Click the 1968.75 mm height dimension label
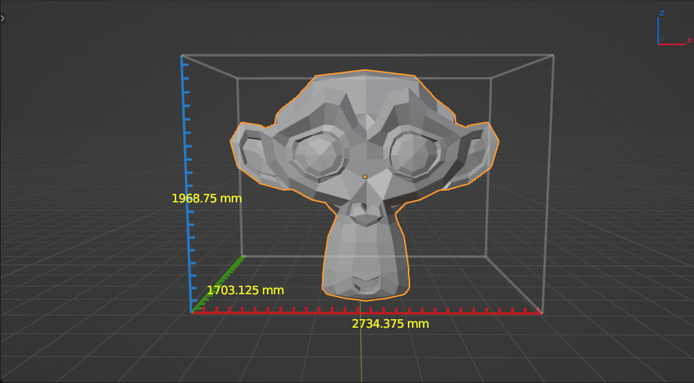694x383 pixels. point(207,199)
